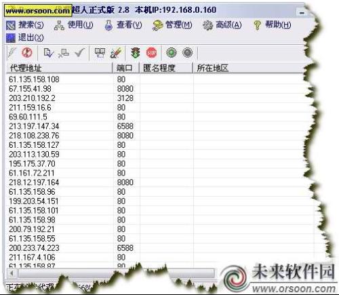Click the horizontal scrollbar track

click(x=117, y=273)
